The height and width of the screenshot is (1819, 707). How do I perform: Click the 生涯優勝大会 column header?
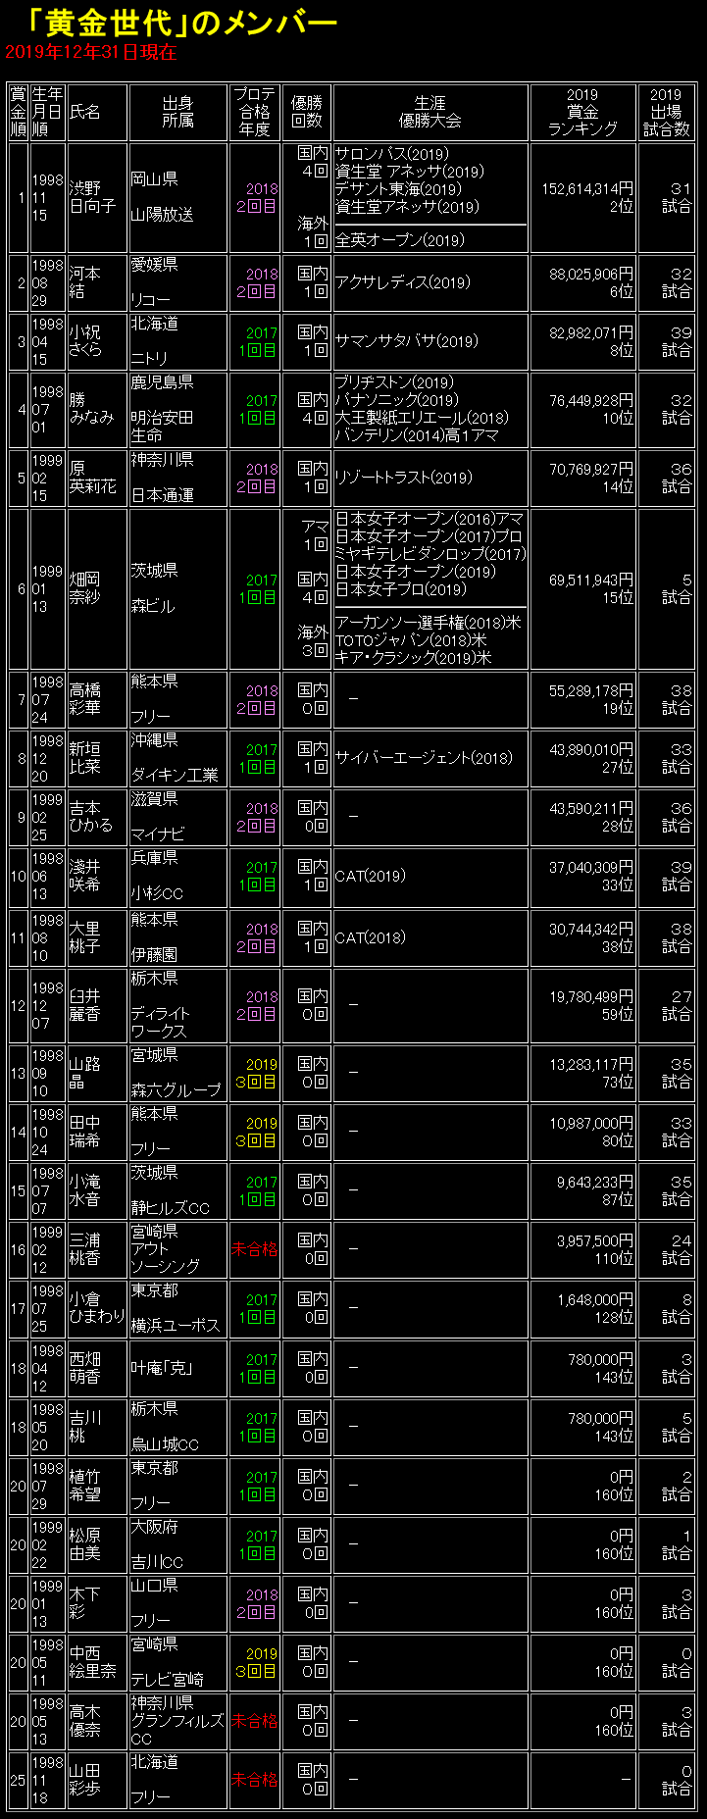[x=430, y=112]
